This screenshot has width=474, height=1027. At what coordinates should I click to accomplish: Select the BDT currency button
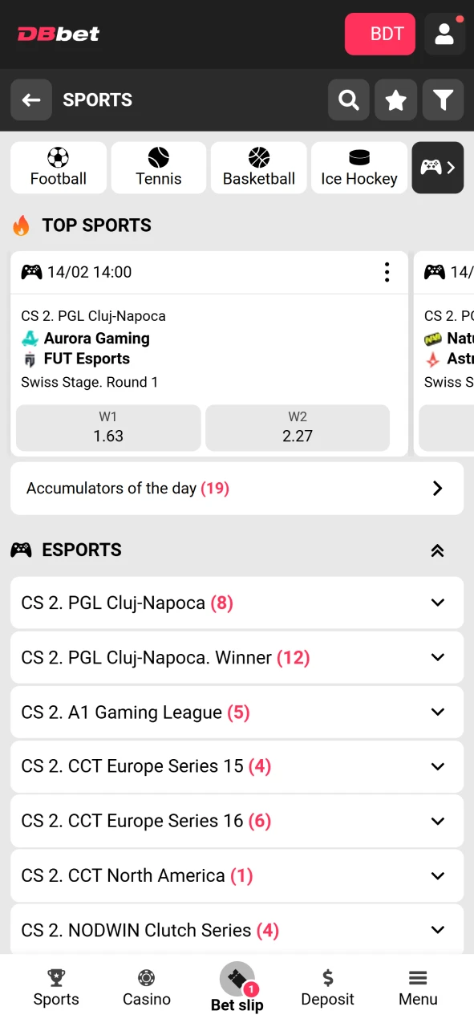379,34
